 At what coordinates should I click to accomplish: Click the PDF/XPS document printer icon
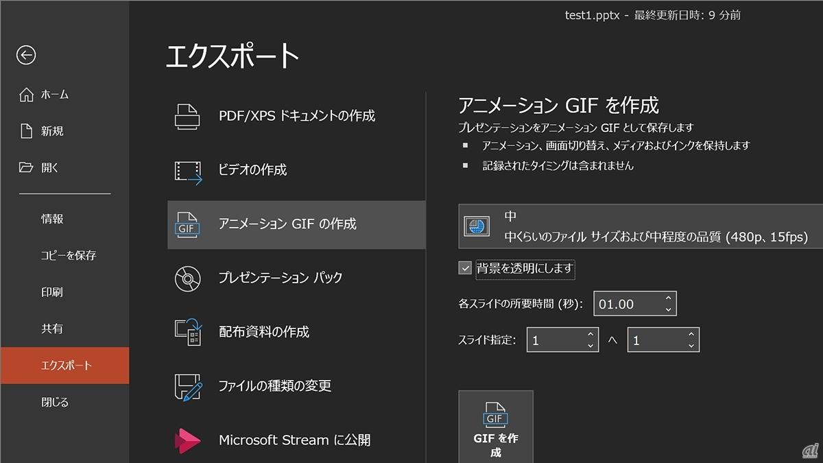coord(187,116)
